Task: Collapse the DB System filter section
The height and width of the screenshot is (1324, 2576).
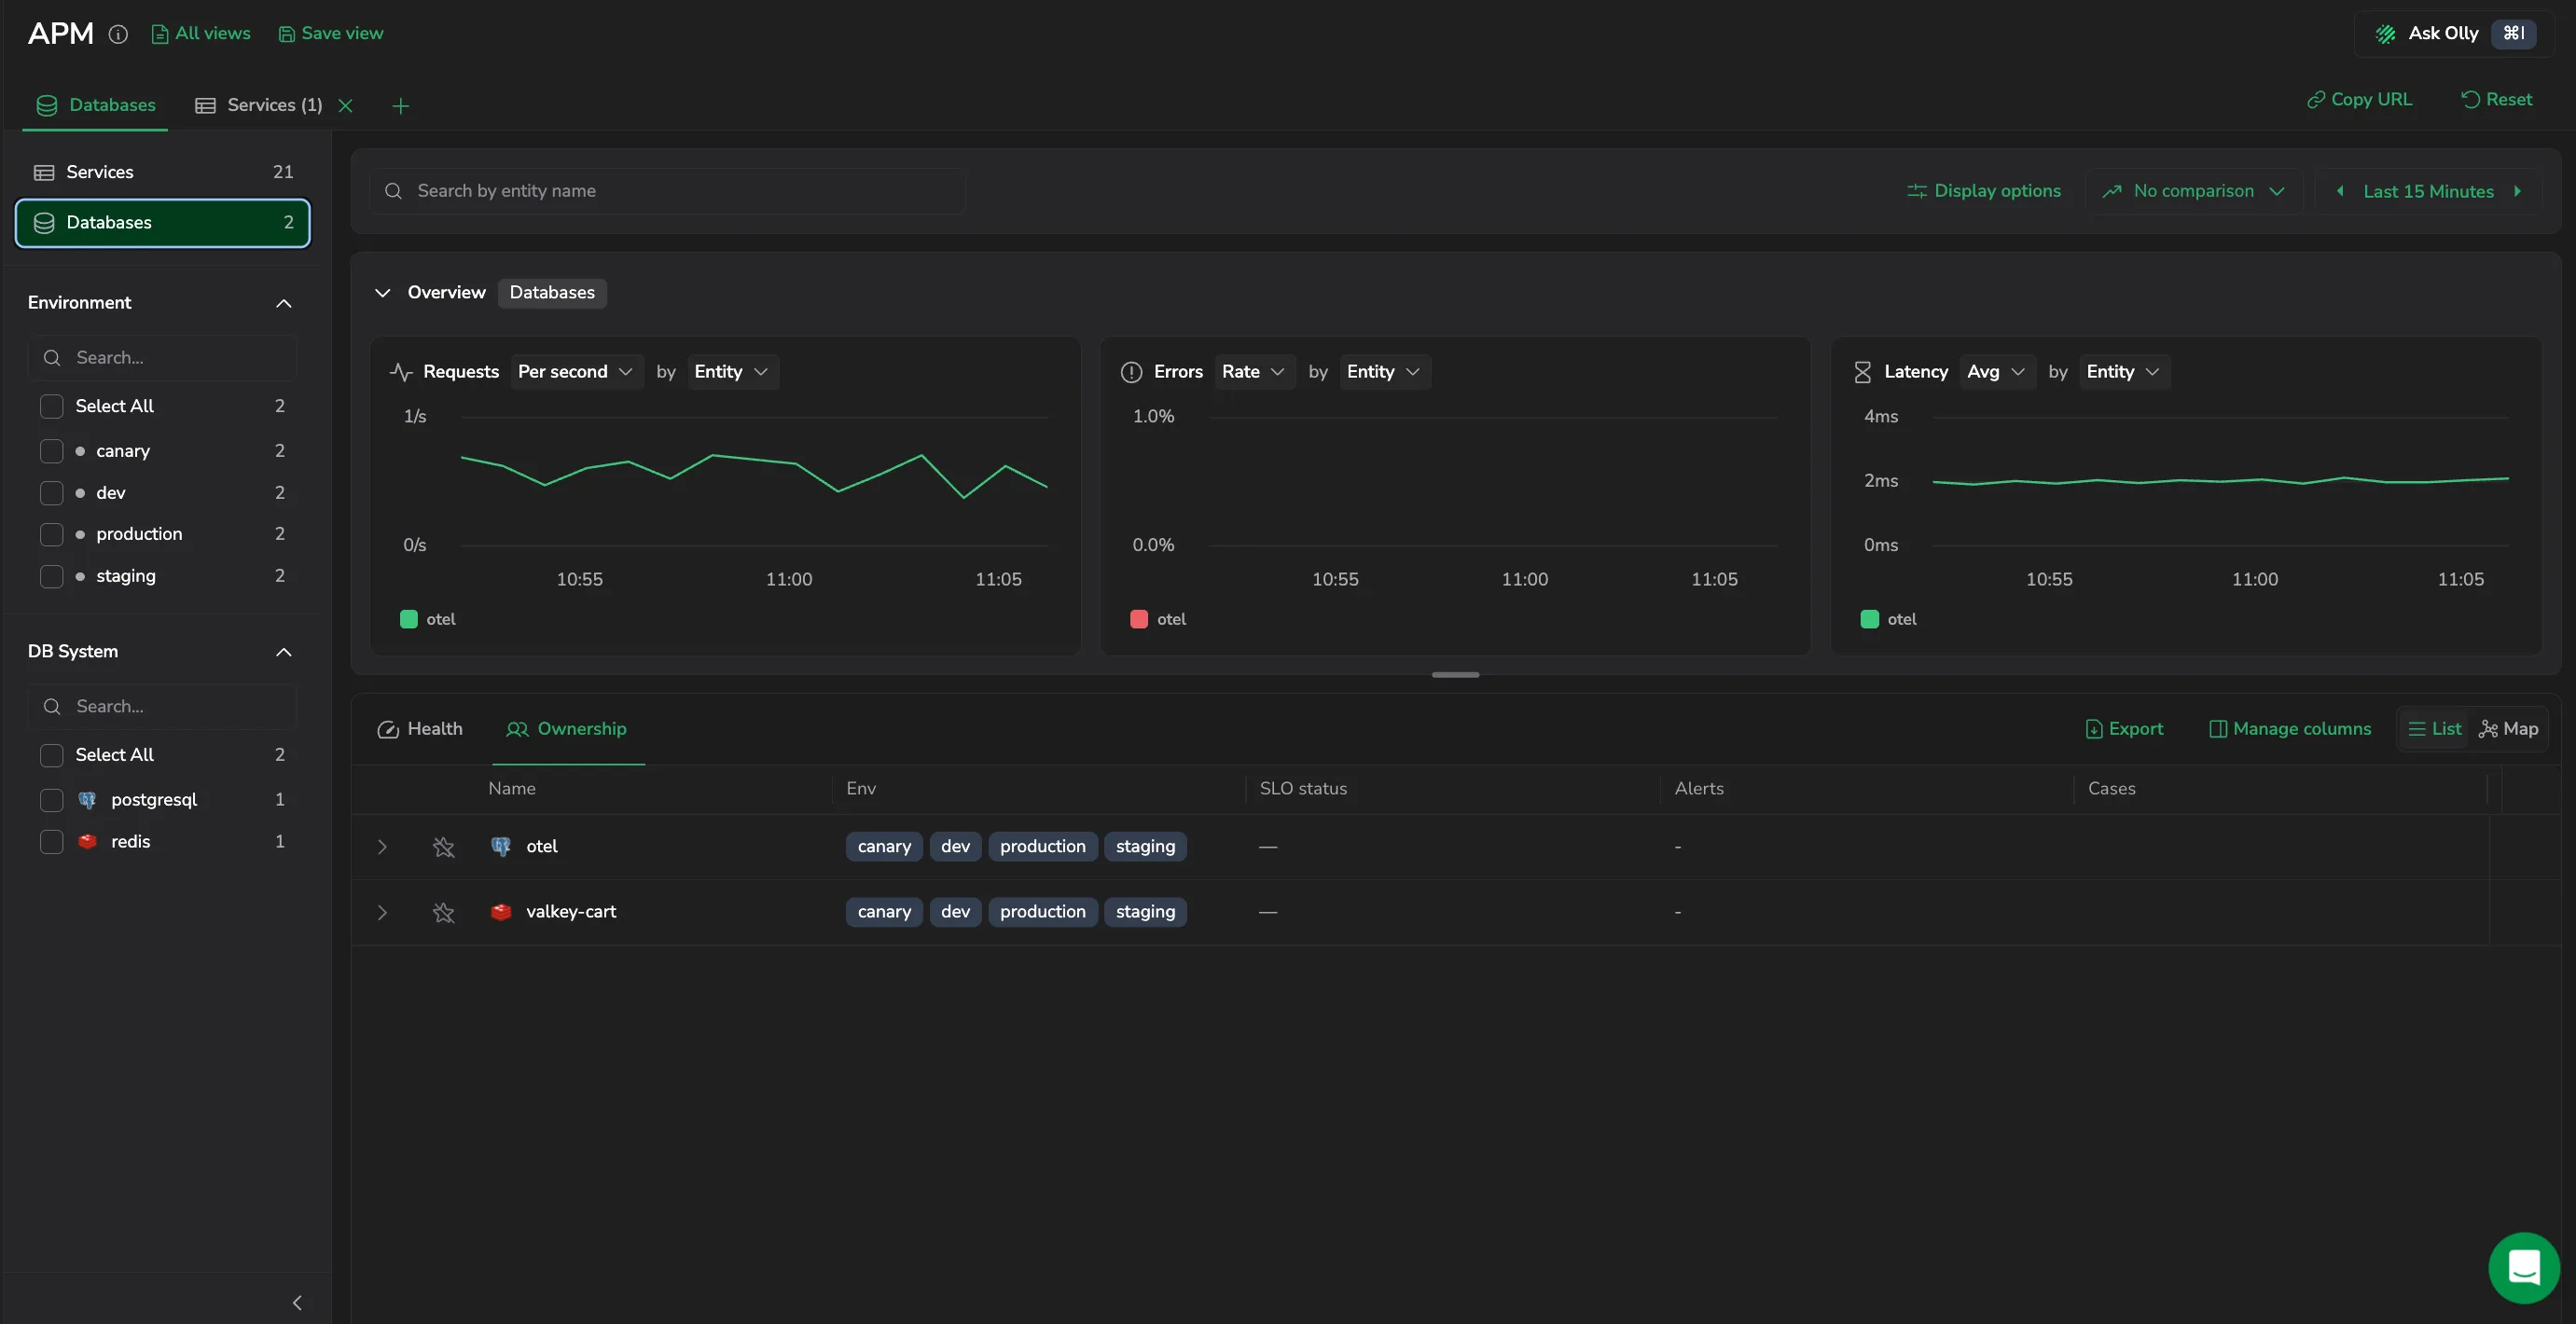Action: coord(284,652)
